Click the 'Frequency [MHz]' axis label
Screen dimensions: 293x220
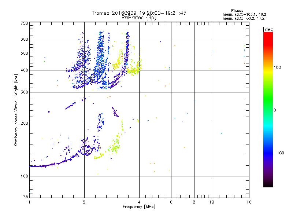coord(139,207)
